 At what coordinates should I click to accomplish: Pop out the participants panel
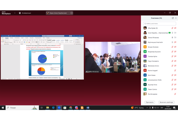click(x=173, y=18)
